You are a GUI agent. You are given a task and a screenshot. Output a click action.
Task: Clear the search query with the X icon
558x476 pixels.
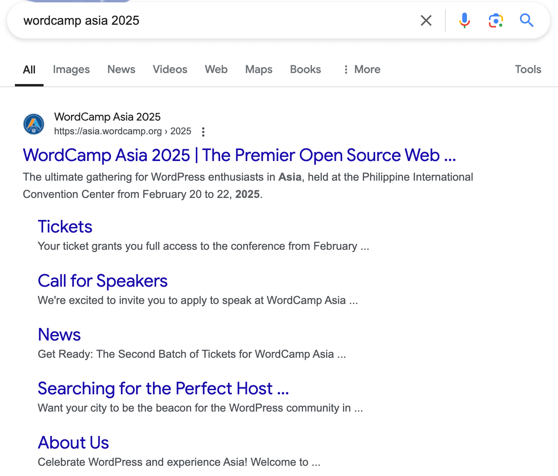tap(426, 20)
